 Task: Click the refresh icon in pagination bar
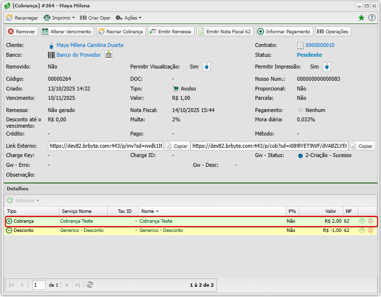[x=90, y=285]
